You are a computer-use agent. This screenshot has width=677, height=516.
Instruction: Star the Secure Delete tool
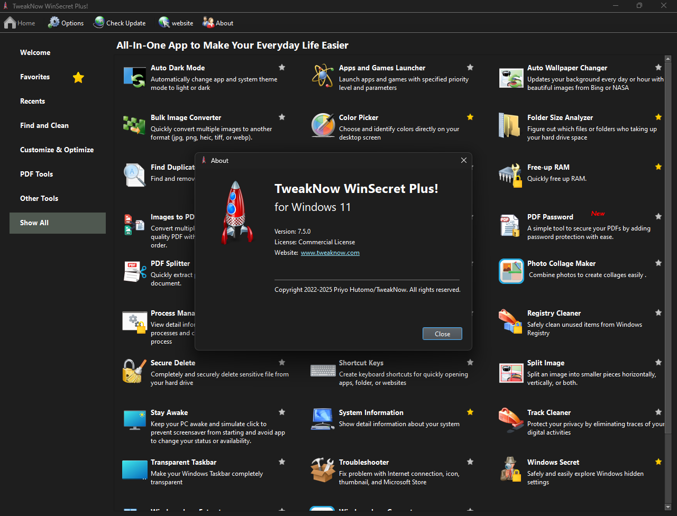(282, 362)
